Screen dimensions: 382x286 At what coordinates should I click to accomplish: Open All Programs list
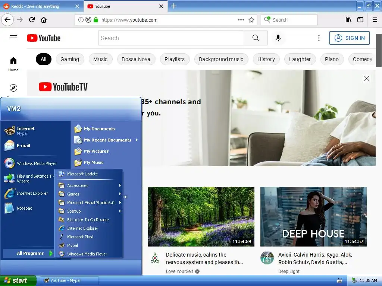point(28,253)
